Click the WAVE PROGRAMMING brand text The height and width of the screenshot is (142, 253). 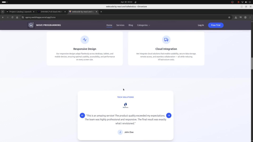point(48,25)
